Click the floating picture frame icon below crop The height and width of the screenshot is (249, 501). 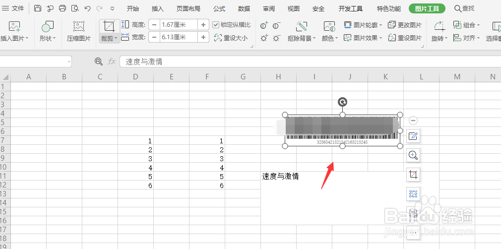(x=413, y=194)
